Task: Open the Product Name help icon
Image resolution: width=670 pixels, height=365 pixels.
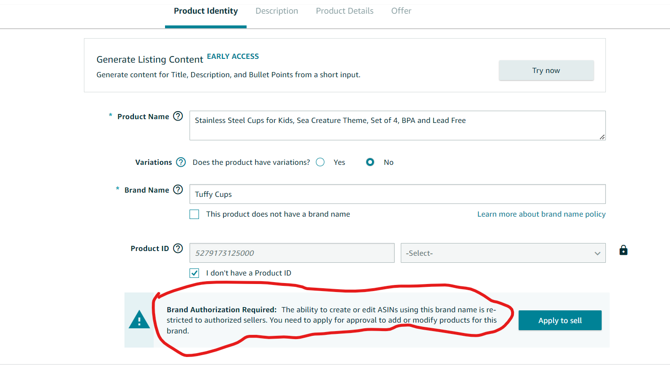Action: tap(178, 116)
